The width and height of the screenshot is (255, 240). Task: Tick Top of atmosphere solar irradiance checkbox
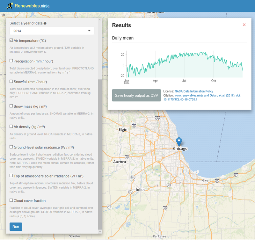(11, 176)
